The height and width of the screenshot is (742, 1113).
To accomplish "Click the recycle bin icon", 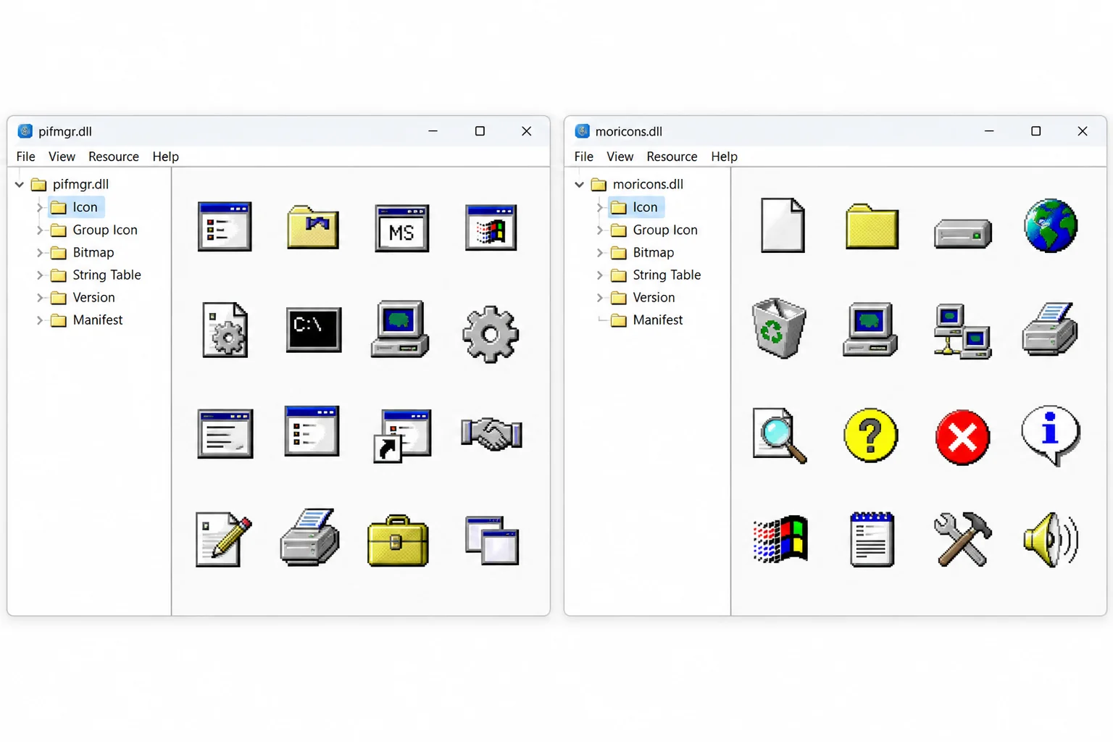I will coord(779,328).
